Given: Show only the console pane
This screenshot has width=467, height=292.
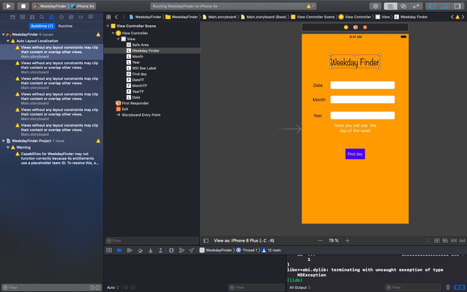Looking at the screenshot, I should [x=463, y=287].
